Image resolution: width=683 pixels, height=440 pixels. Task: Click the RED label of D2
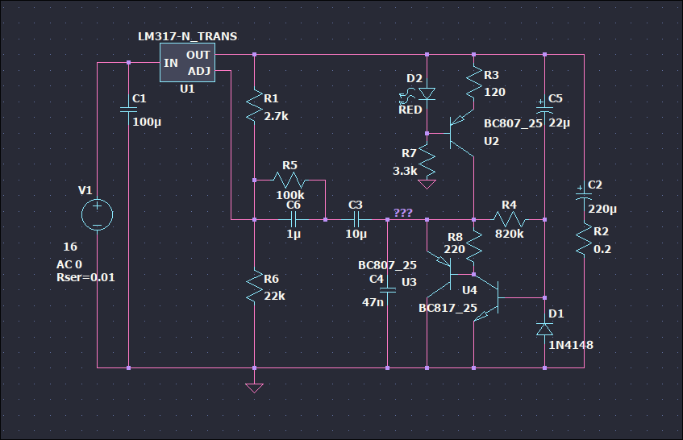coord(410,110)
